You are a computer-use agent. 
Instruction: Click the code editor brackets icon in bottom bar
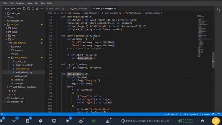(14, 121)
